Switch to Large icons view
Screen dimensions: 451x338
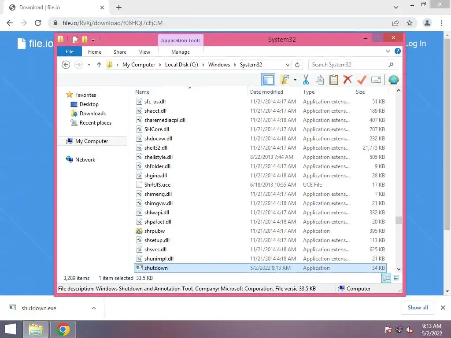396,278
